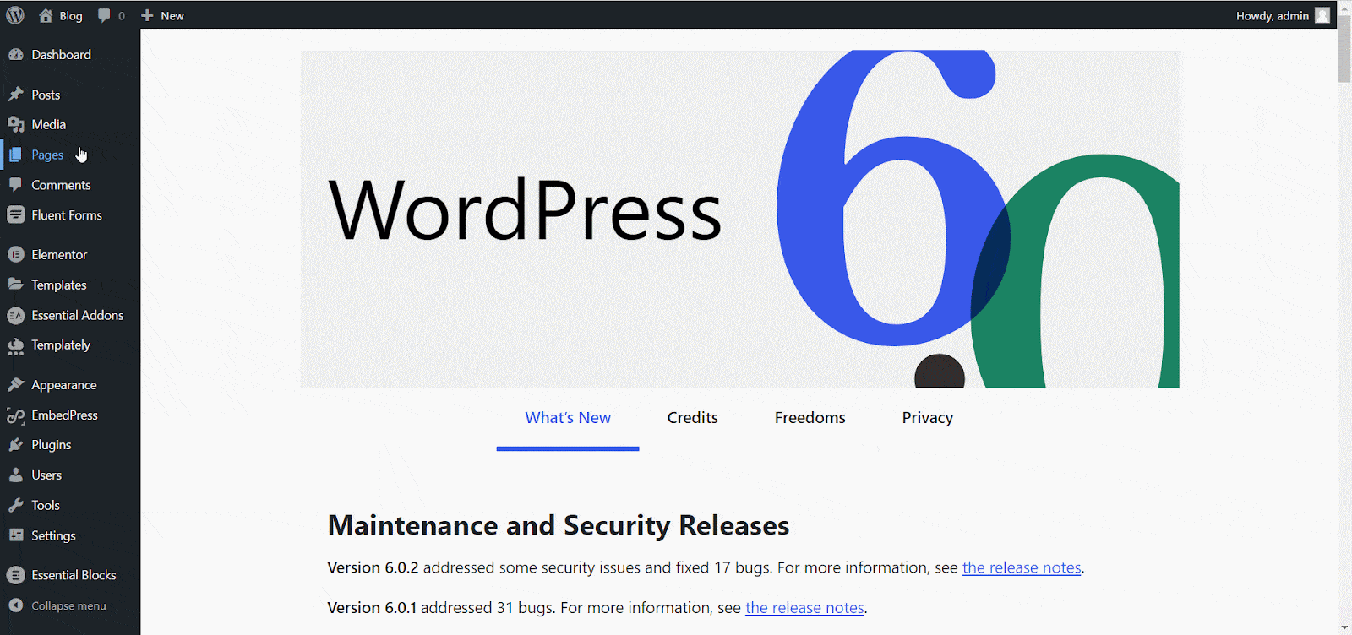Open release notes link for Version 6.0.2
This screenshot has width=1352, height=635.
1022,568
